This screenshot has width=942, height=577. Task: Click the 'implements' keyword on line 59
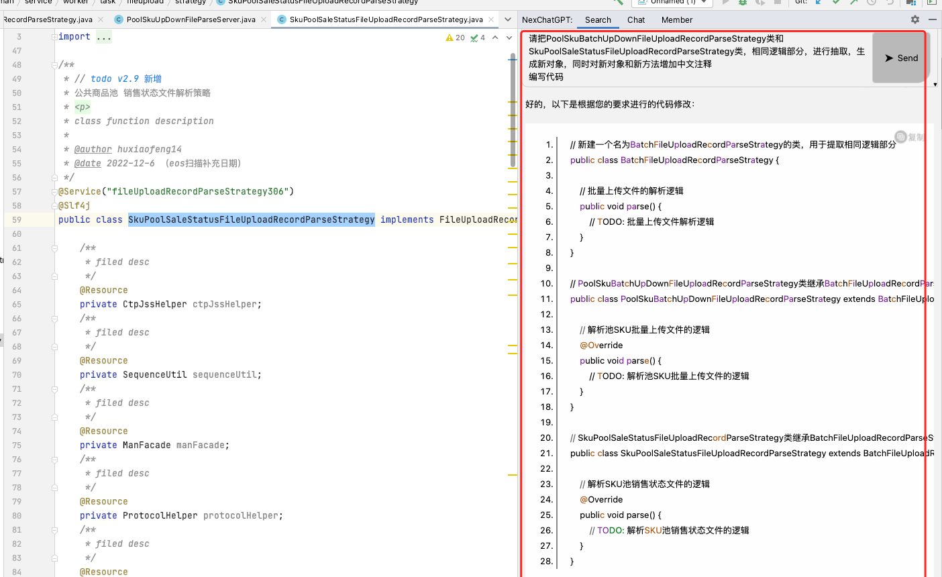pos(407,220)
